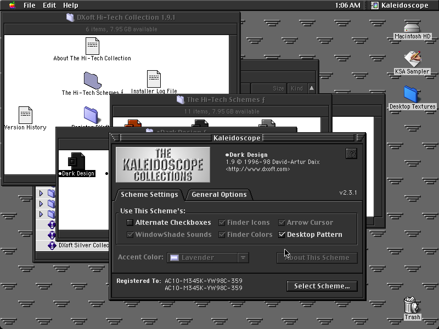The image size is (439, 329).
Task: Click the "6 items, 7.95 GB available" status text
Action: tap(121, 29)
